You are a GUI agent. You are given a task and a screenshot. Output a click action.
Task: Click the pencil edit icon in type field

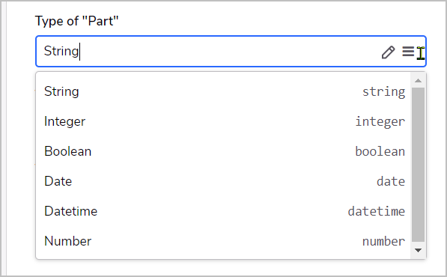tap(388, 52)
